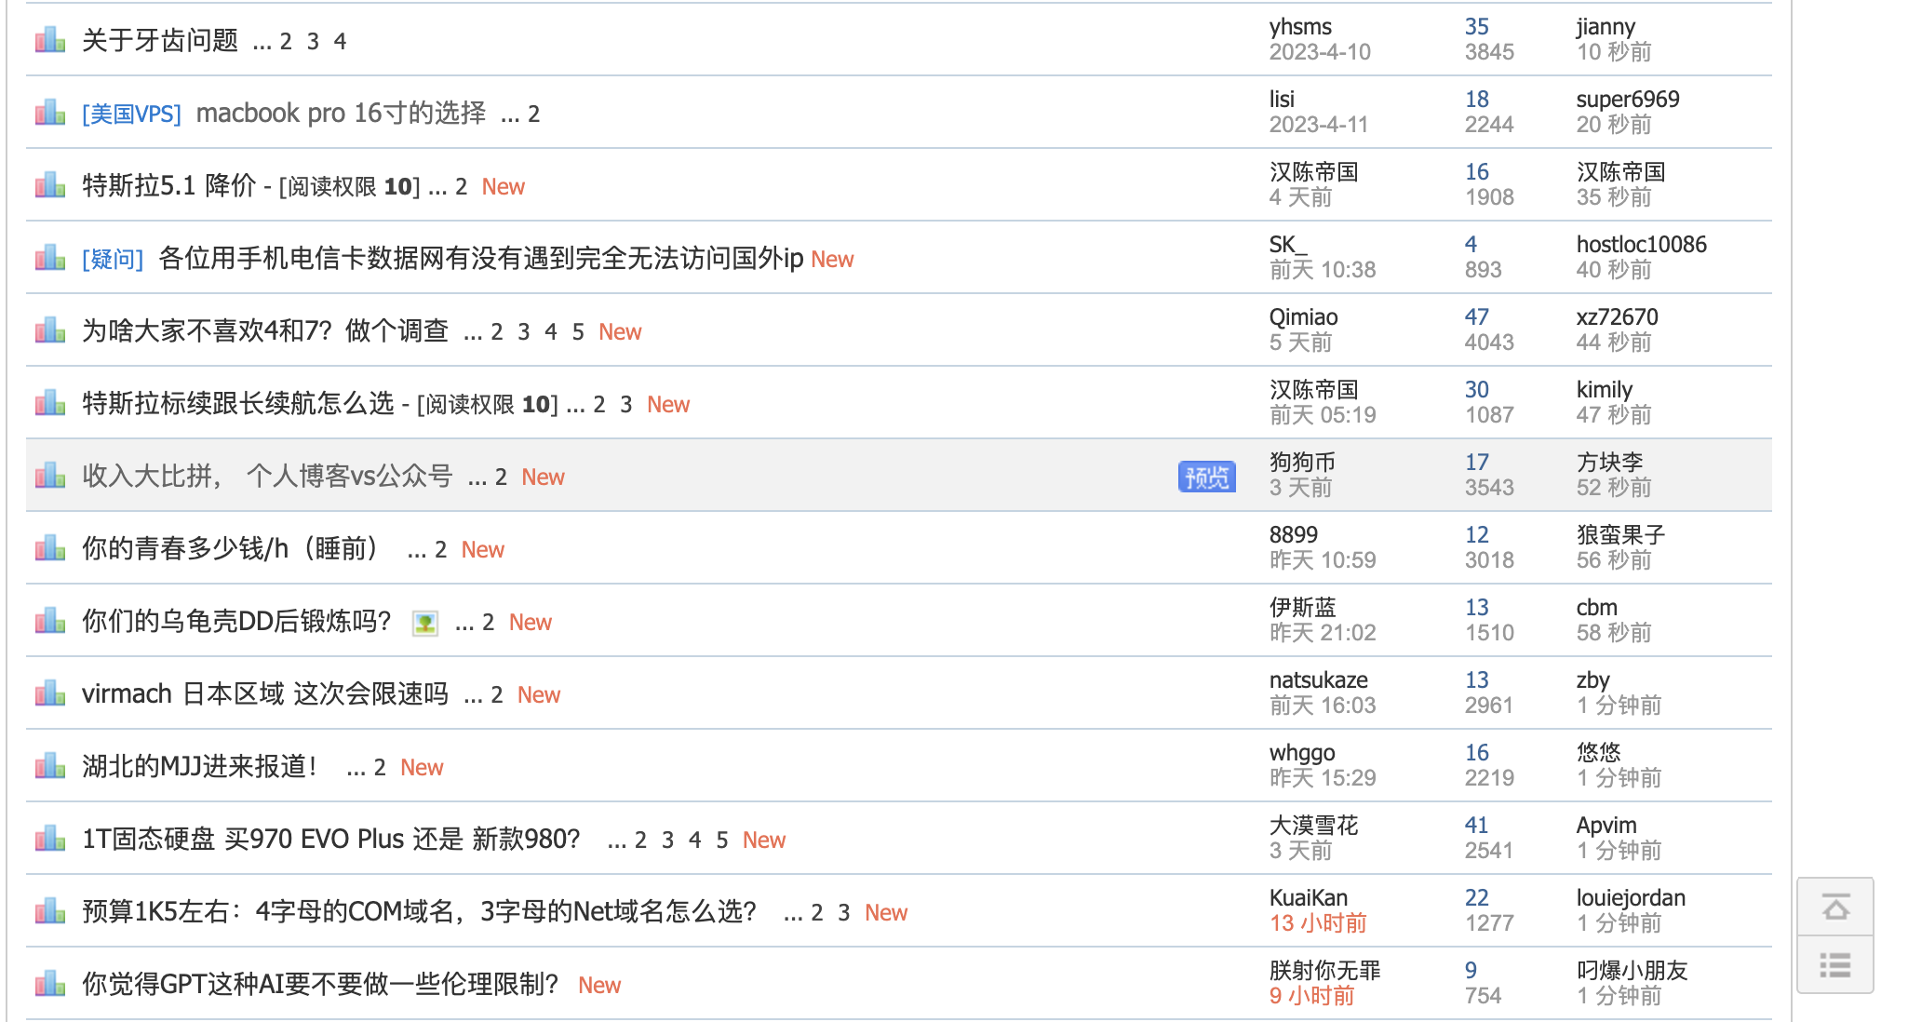Click the 13 小时前 post time under KuaiKan

[x=1318, y=923]
